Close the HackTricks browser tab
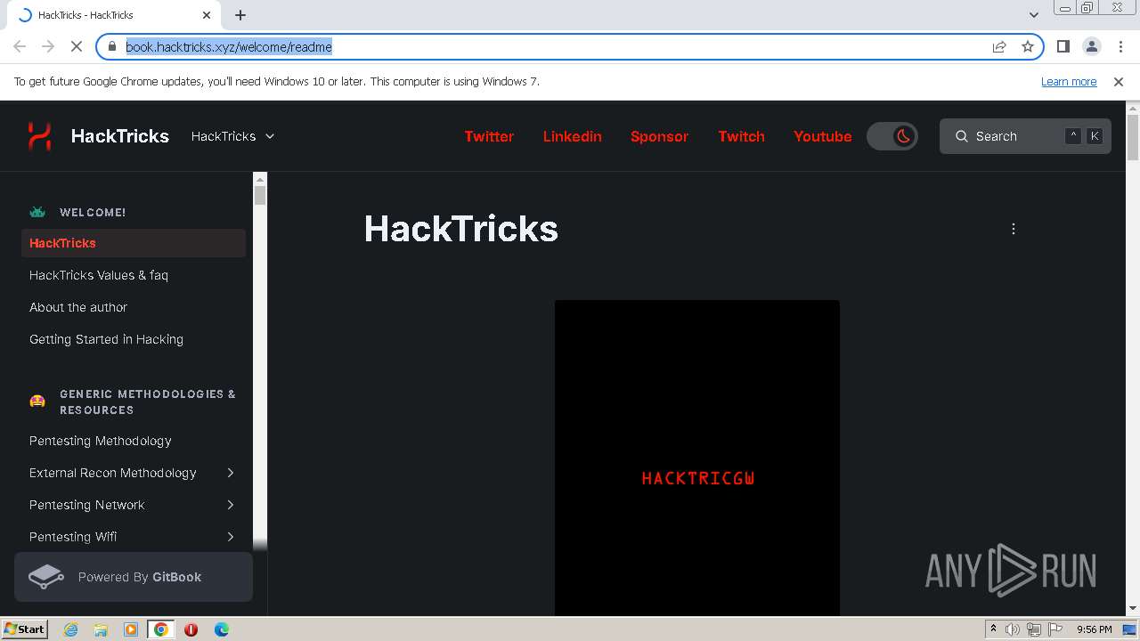This screenshot has width=1140, height=641. pos(207,15)
